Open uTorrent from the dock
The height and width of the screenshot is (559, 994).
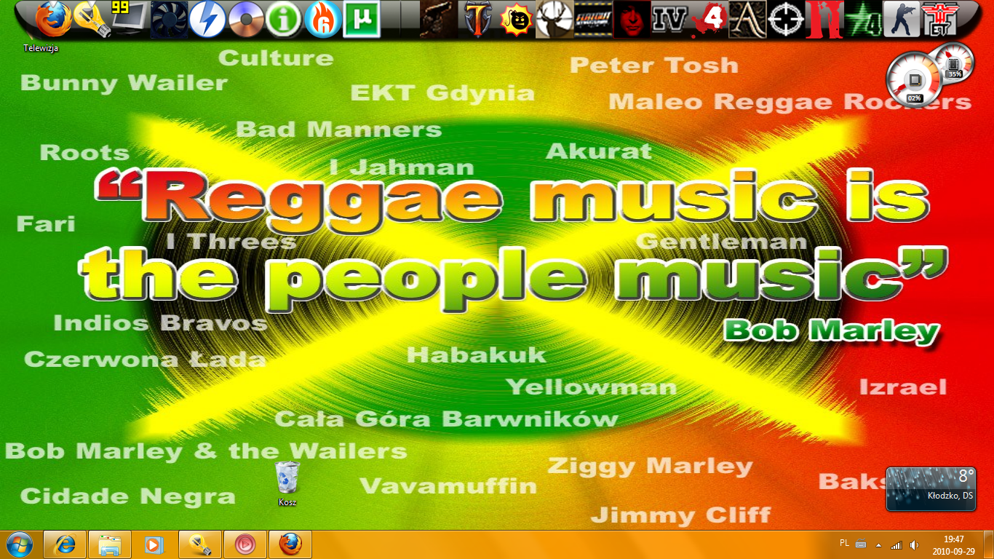[x=361, y=20]
